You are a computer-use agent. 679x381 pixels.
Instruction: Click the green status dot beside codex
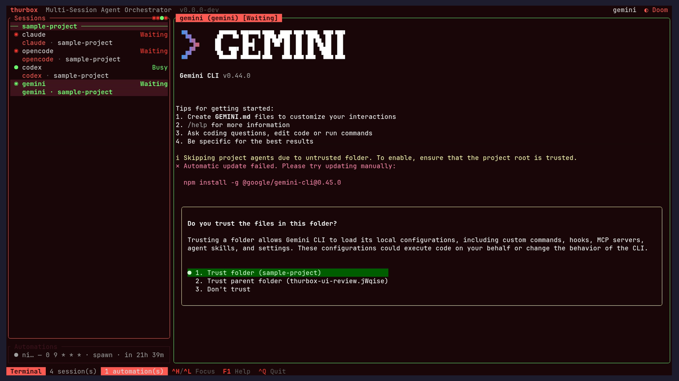pyautogui.click(x=16, y=67)
